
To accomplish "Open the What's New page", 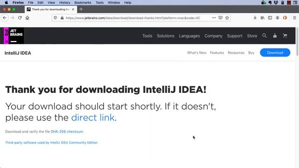I will [197, 53].
